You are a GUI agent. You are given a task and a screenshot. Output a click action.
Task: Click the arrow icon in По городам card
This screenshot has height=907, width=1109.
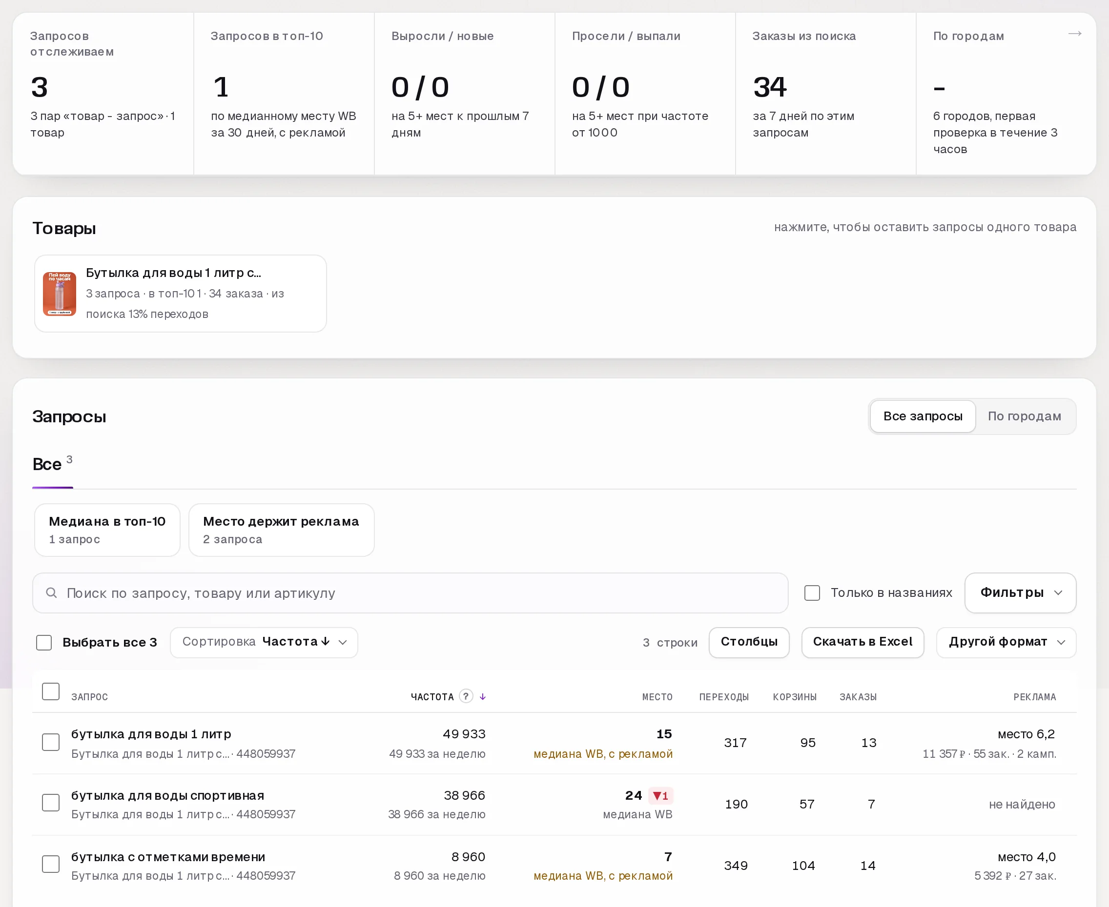1074,34
